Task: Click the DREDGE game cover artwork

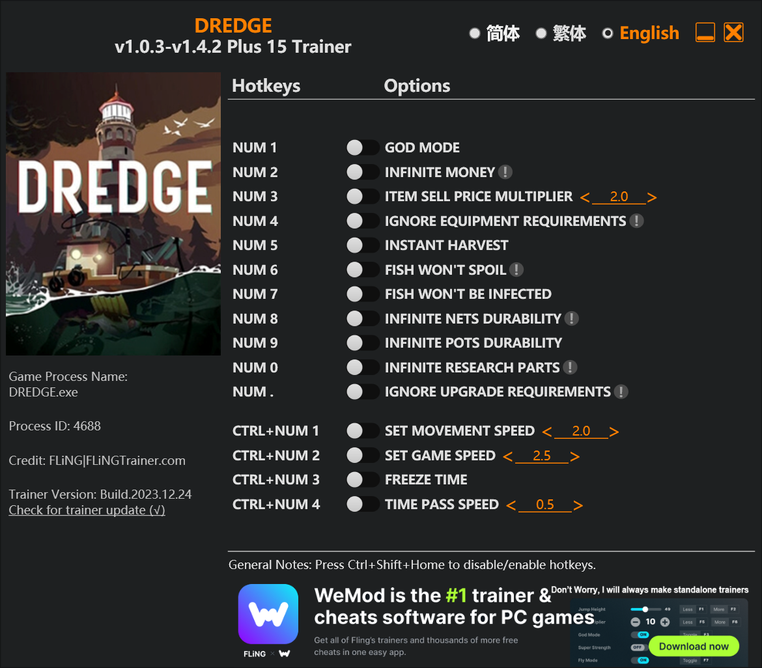Action: click(x=113, y=214)
